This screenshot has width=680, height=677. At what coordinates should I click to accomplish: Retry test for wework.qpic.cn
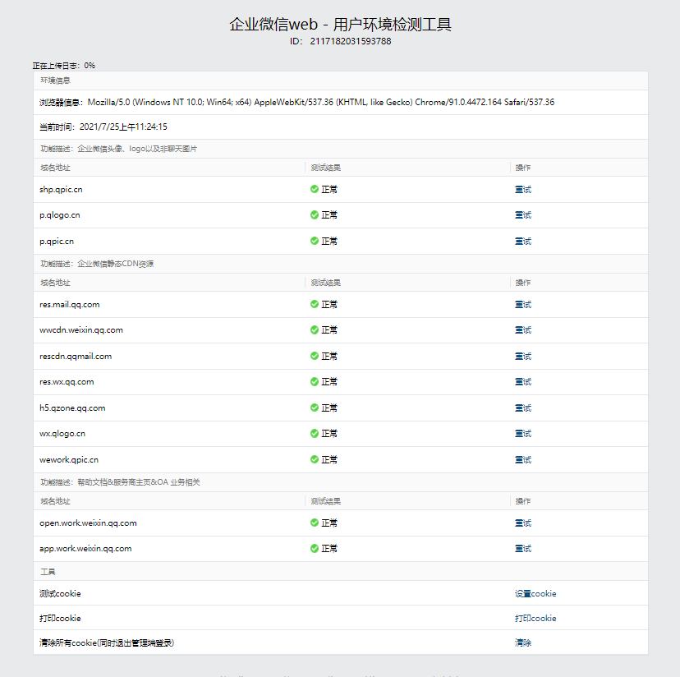(523, 459)
